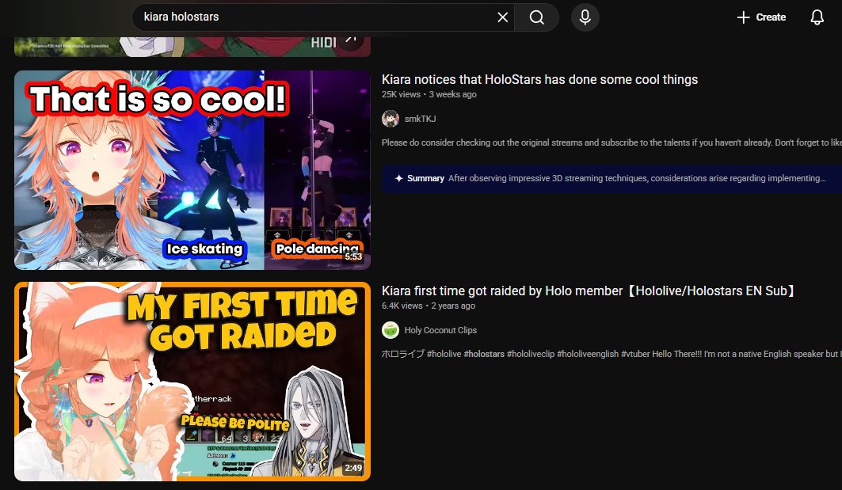Open the 'My first time got raided' thumbnail
The image size is (842, 490).
192,381
